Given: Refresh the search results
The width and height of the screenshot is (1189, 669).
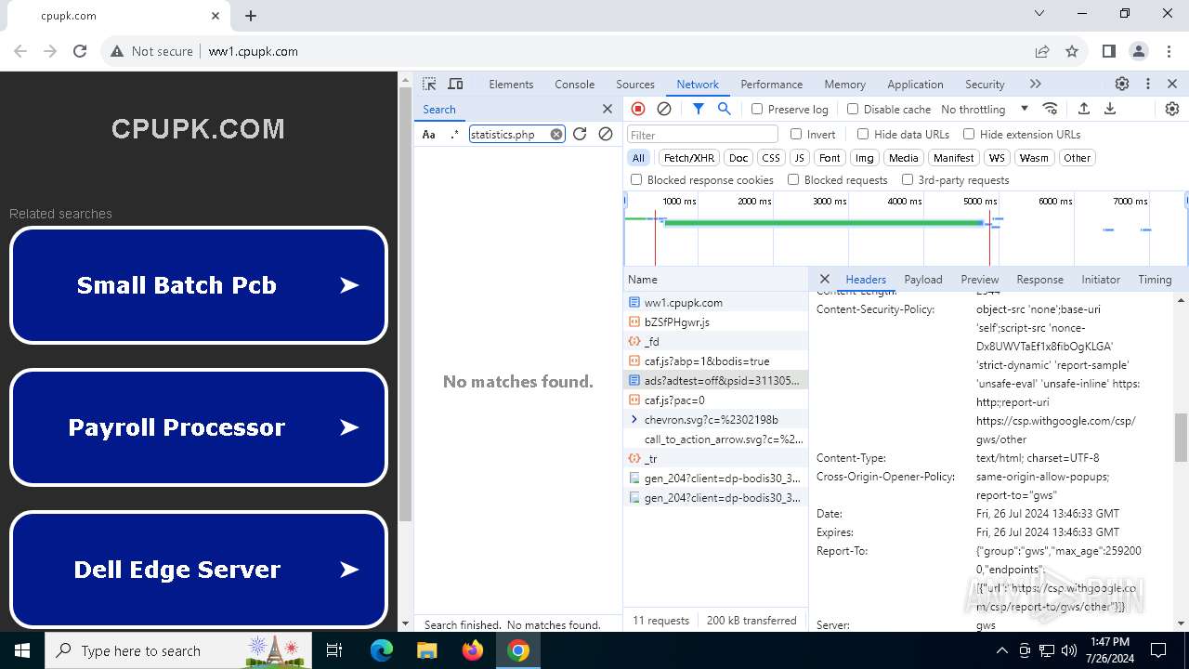Looking at the screenshot, I should 580,134.
